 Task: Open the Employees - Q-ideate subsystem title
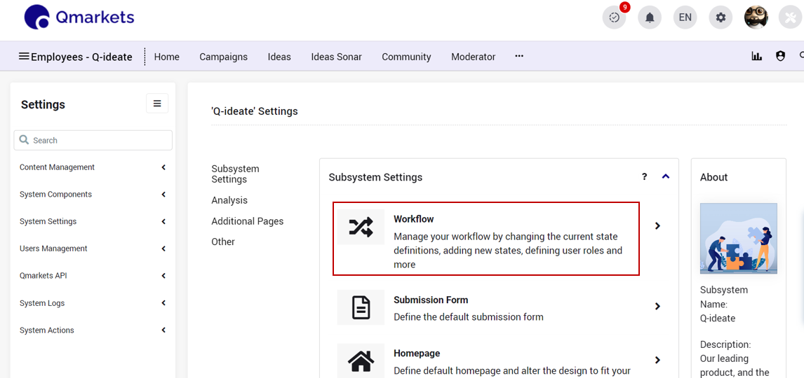pyautogui.click(x=81, y=57)
